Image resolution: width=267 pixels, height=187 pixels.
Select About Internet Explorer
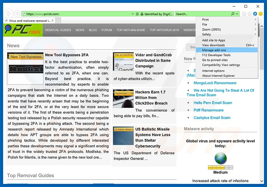227,76
